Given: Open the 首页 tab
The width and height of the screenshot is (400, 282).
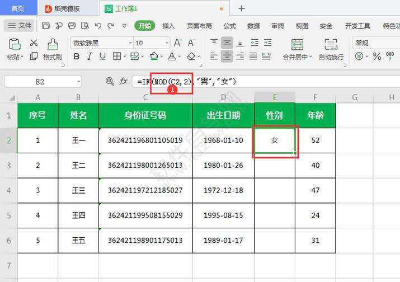Looking at the screenshot, I should 18,8.
